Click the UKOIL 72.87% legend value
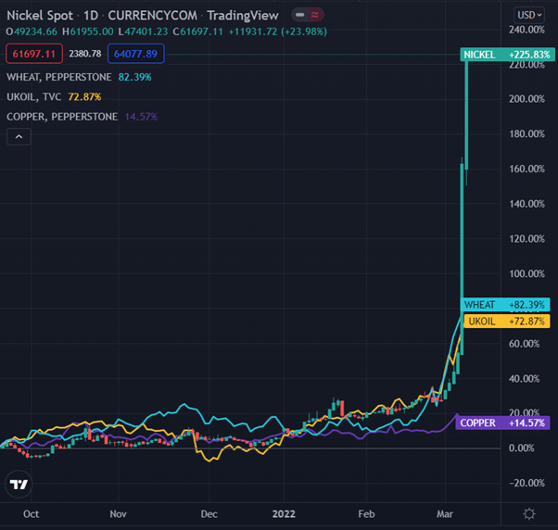558x530 pixels. coord(84,96)
